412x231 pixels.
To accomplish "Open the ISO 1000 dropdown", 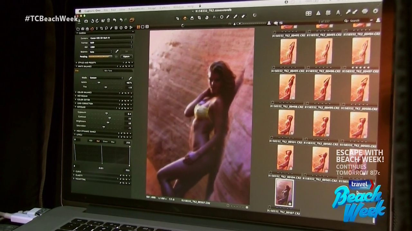I will [111, 47].
